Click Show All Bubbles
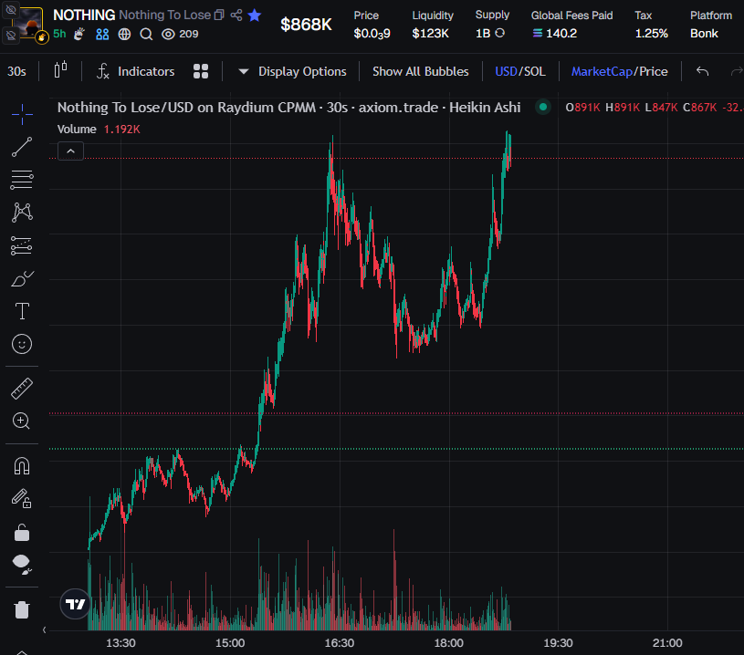 tap(421, 72)
